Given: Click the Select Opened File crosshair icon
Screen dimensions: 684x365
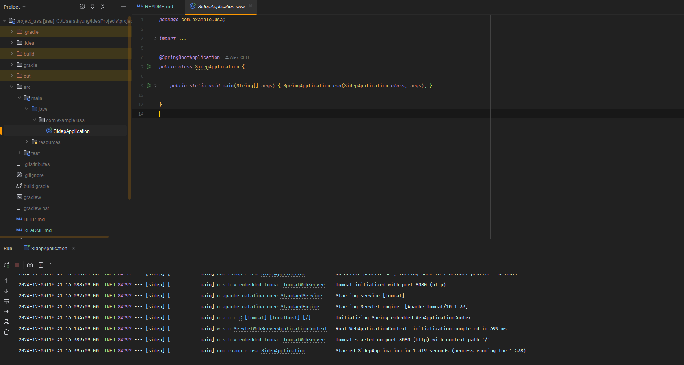Looking at the screenshot, I should click(82, 6).
